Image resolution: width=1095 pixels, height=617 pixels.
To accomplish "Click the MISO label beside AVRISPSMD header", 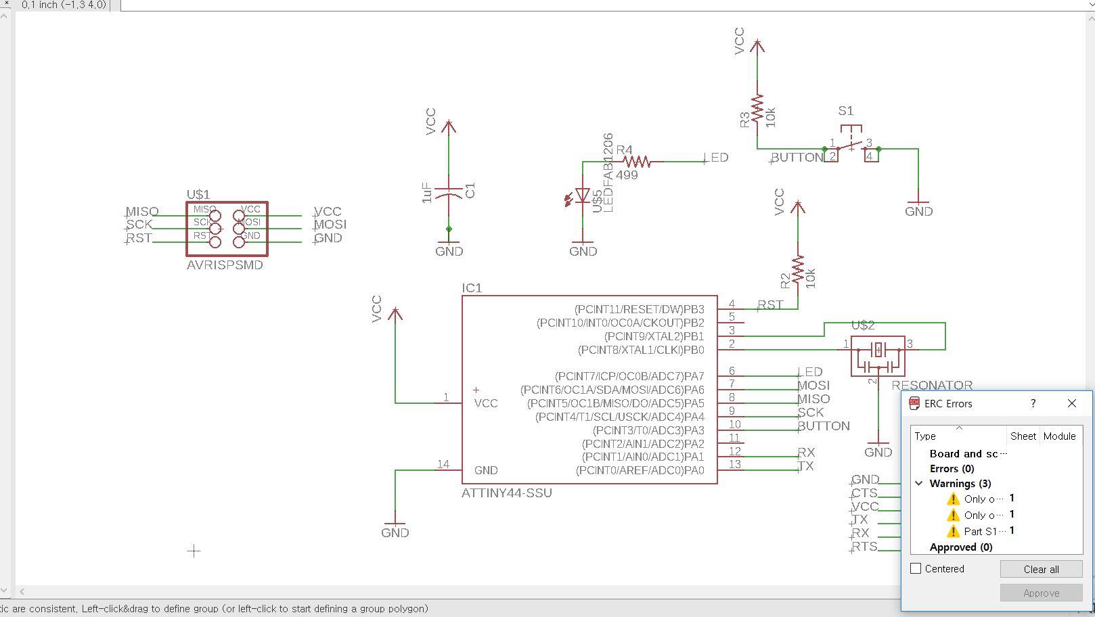I will coord(142,212).
